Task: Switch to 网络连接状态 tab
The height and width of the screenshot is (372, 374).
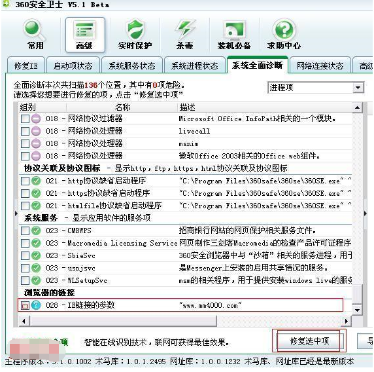Action: (x=320, y=65)
